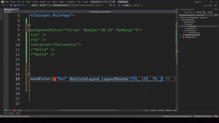Select MainPage.xaml.cs in Solution Explorer
This screenshot has width=219, height=123.
[194, 33]
